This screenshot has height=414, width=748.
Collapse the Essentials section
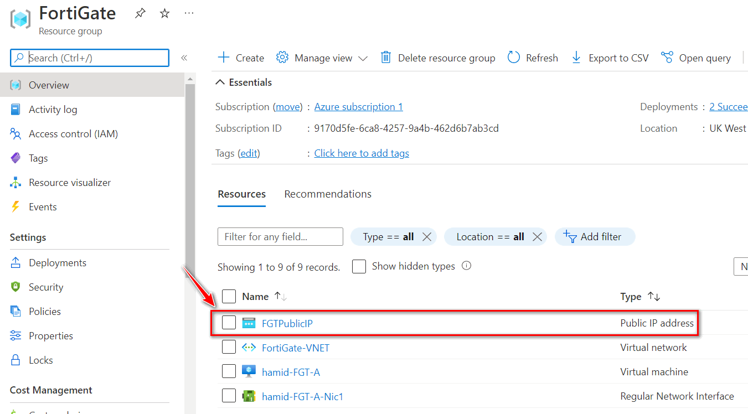[x=244, y=82]
